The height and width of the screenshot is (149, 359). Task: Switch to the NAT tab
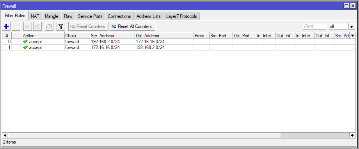pyautogui.click(x=35, y=16)
